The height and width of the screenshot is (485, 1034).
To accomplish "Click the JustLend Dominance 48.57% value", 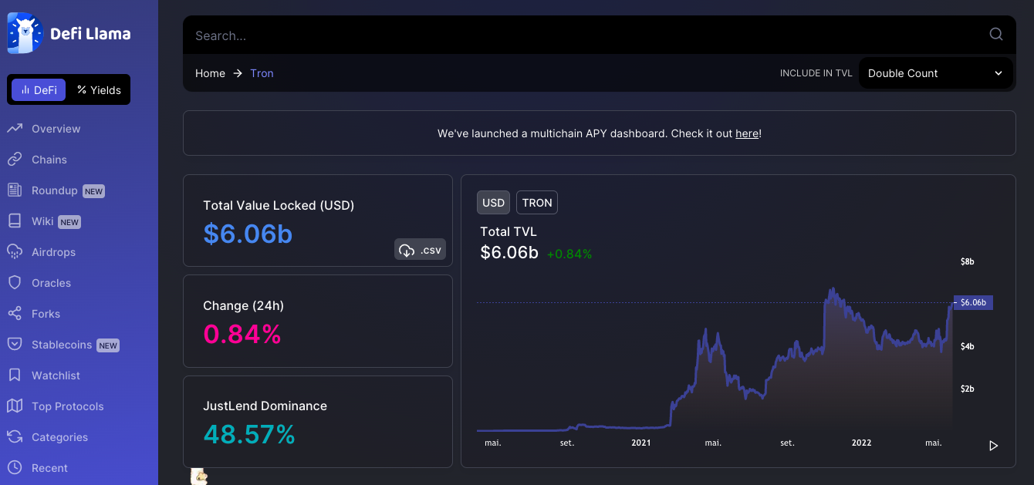I will click(249, 434).
